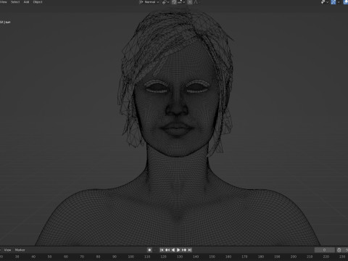Click the current frame number field
348x261 pixels.
pos(325,250)
